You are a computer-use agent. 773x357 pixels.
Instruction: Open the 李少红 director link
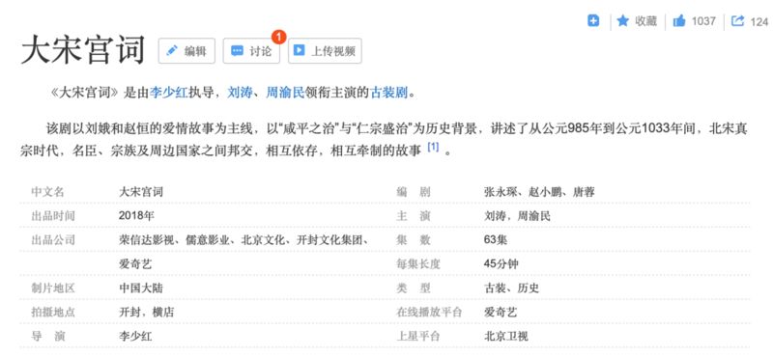[168, 93]
